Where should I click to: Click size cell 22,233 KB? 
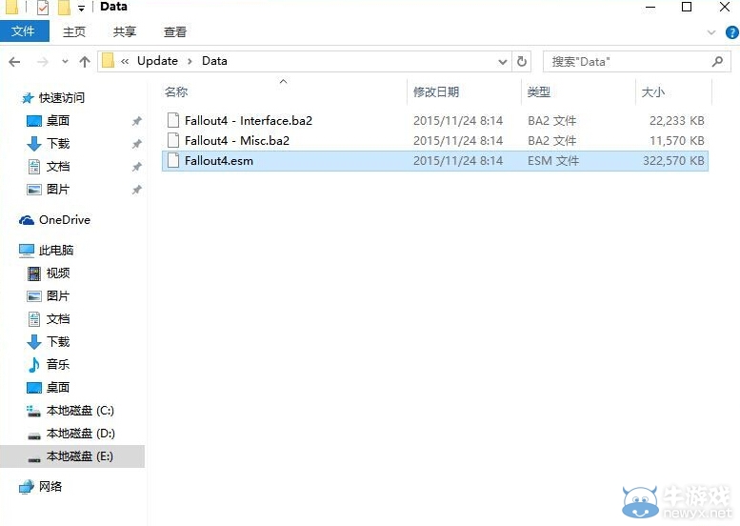pyautogui.click(x=677, y=121)
